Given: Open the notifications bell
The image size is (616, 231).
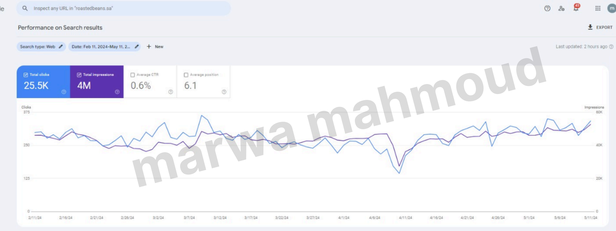Looking at the screenshot, I should click(576, 8).
